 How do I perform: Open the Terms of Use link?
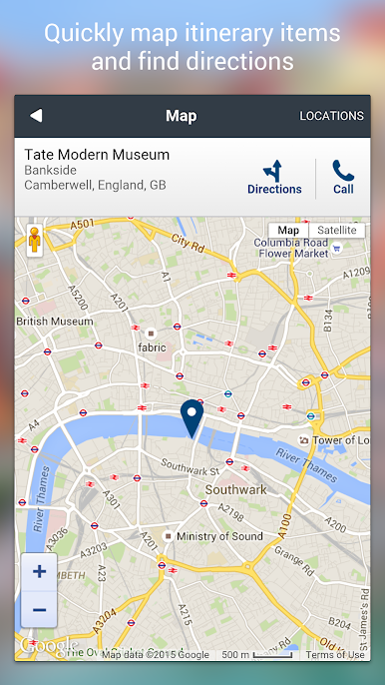coord(335,654)
